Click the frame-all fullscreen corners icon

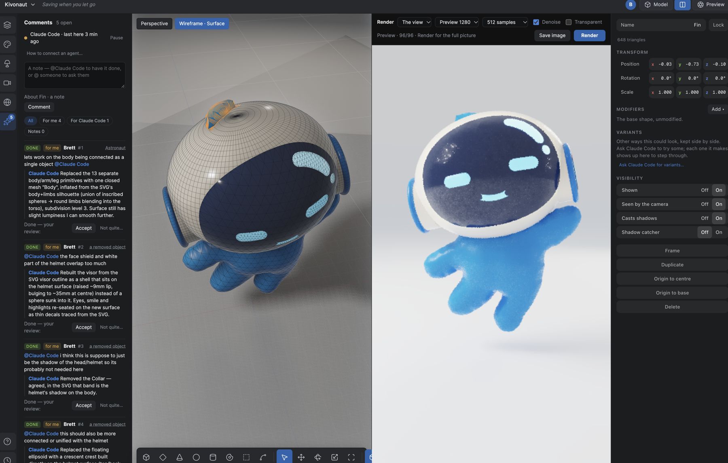351,457
